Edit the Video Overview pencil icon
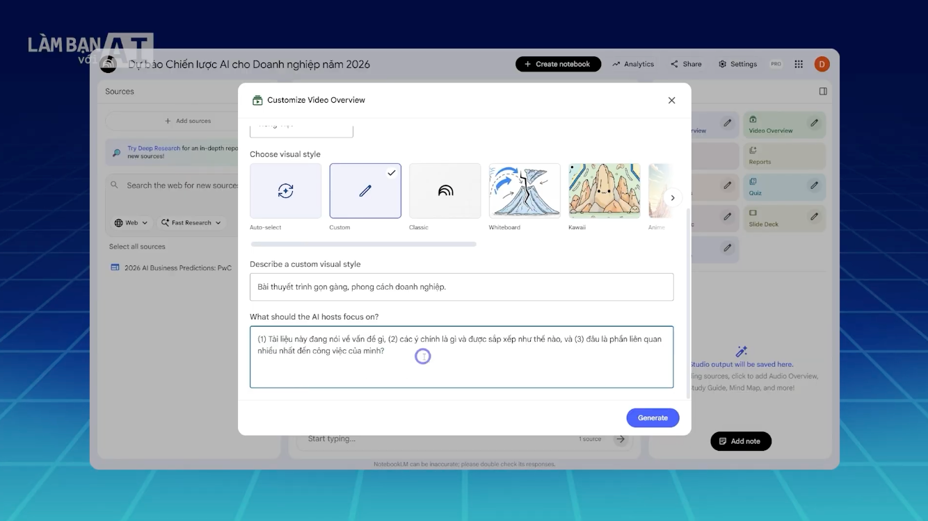This screenshot has width=928, height=521. 814,123
